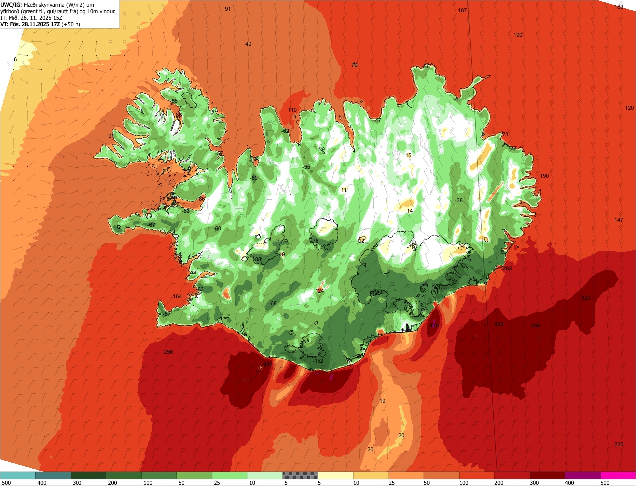636x486 pixels.
Task: Click the map value '73'
Action: (505, 134)
